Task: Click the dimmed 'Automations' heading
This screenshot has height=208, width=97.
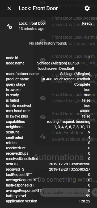Action: pyautogui.click(x=58, y=157)
